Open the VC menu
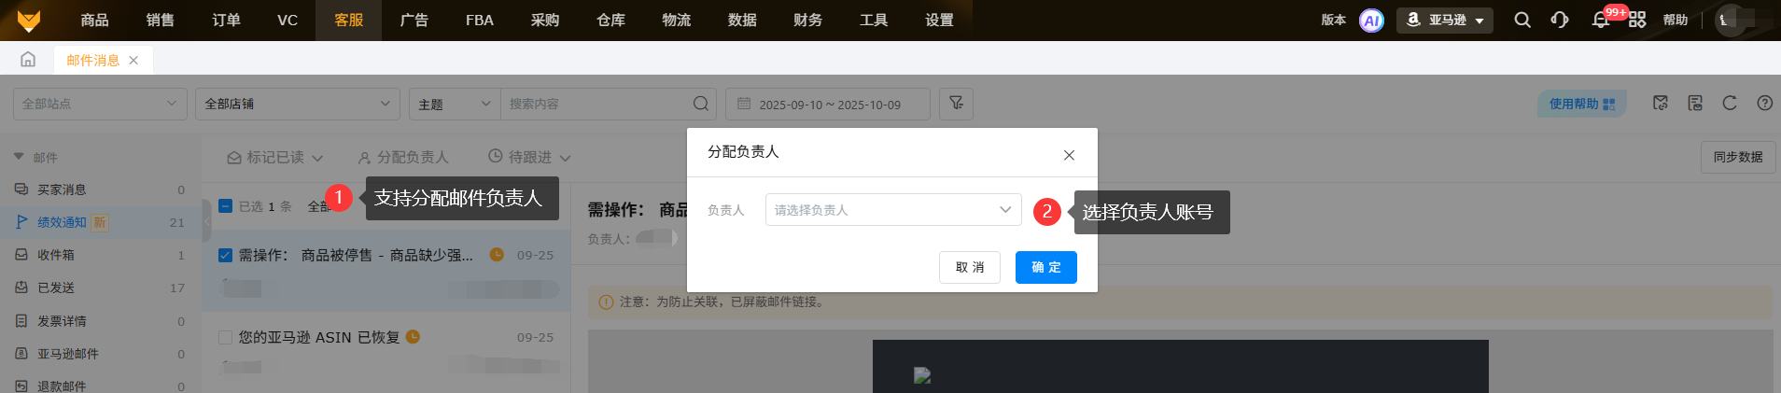The height and width of the screenshot is (393, 1781). (287, 20)
